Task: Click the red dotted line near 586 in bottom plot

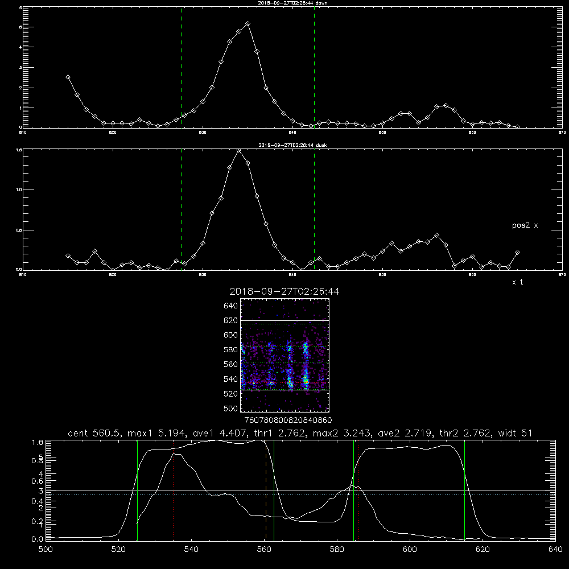Action: click(359, 490)
